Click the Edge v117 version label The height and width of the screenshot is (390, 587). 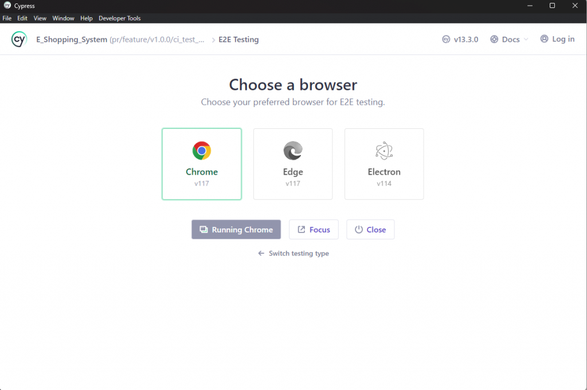293,184
